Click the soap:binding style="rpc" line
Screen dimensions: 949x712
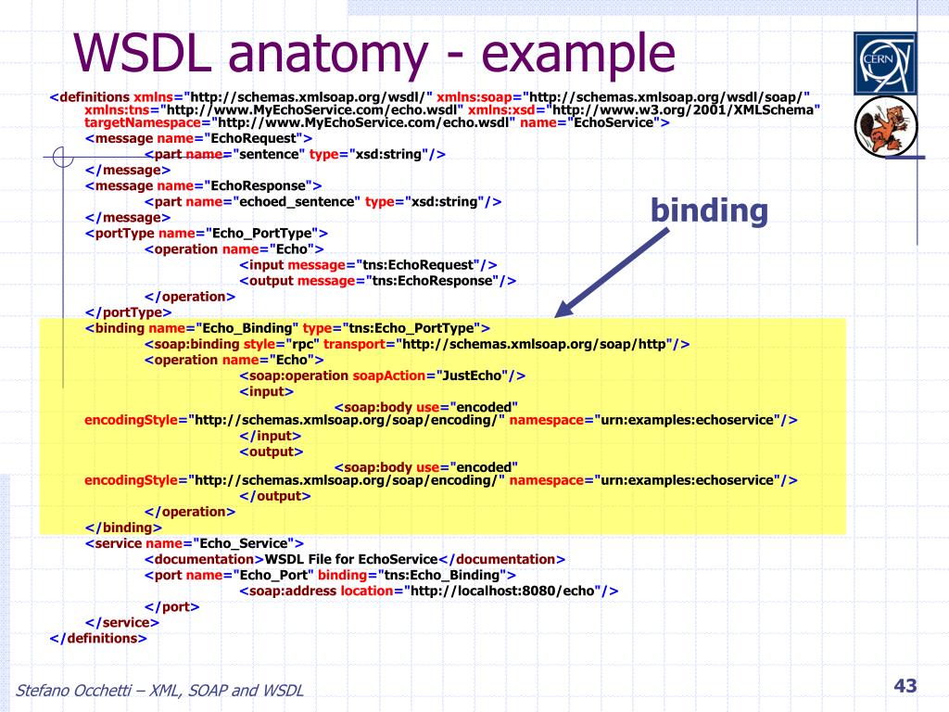[x=417, y=345]
